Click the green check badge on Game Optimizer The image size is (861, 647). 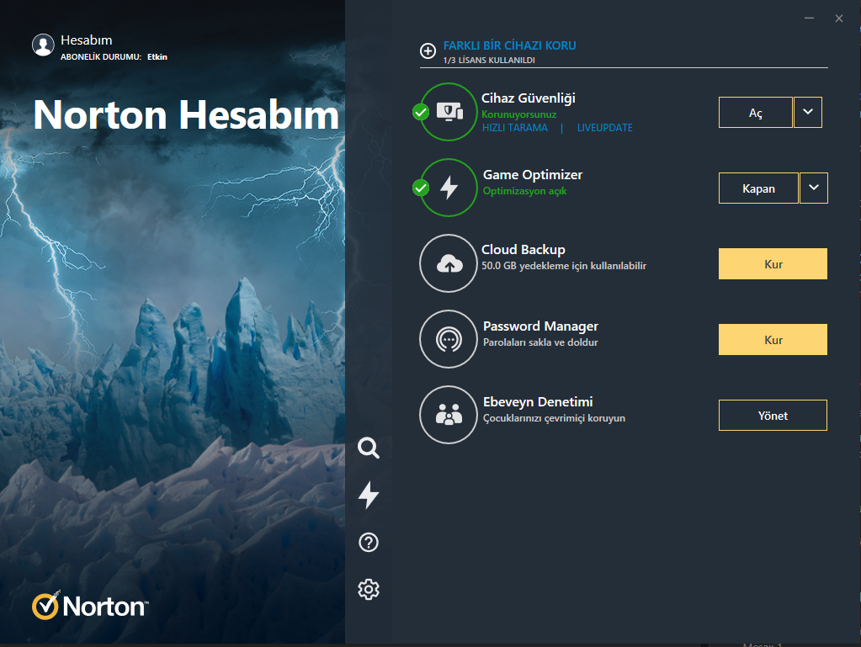(x=421, y=188)
